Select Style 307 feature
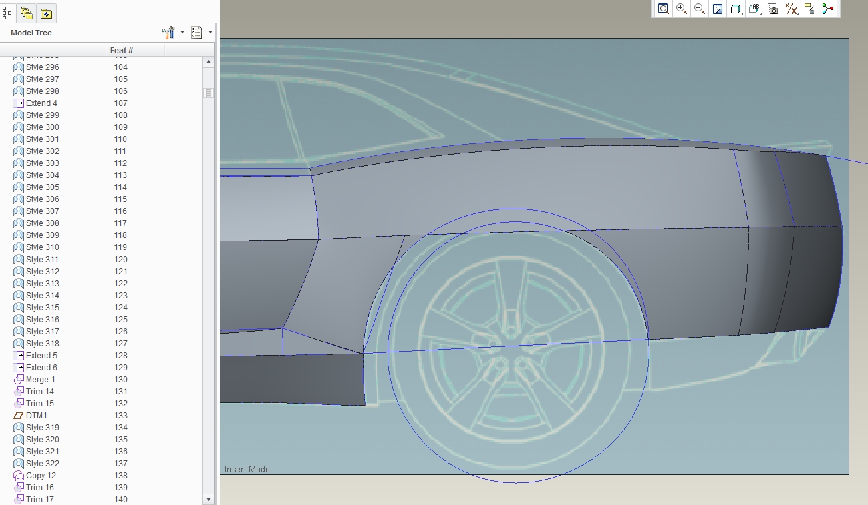 tap(43, 211)
